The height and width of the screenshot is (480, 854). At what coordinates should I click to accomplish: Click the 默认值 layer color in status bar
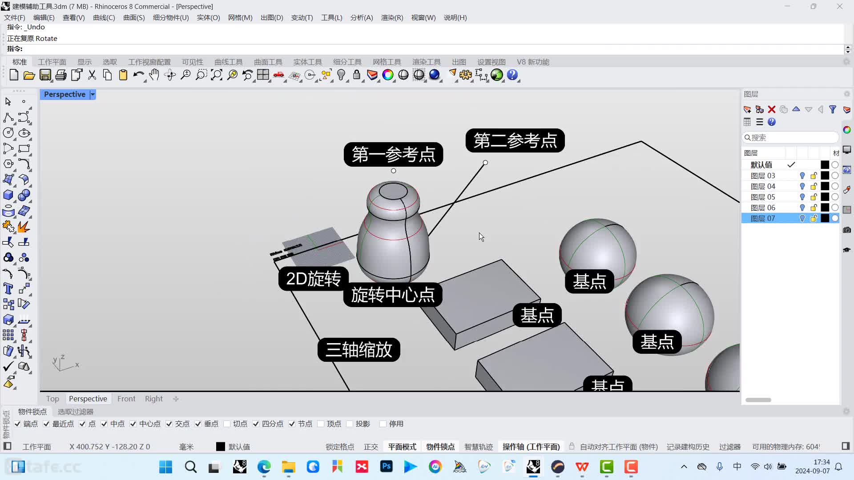pos(221,447)
